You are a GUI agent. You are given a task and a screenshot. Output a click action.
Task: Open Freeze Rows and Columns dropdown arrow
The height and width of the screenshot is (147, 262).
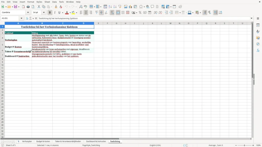(x=171, y=7)
